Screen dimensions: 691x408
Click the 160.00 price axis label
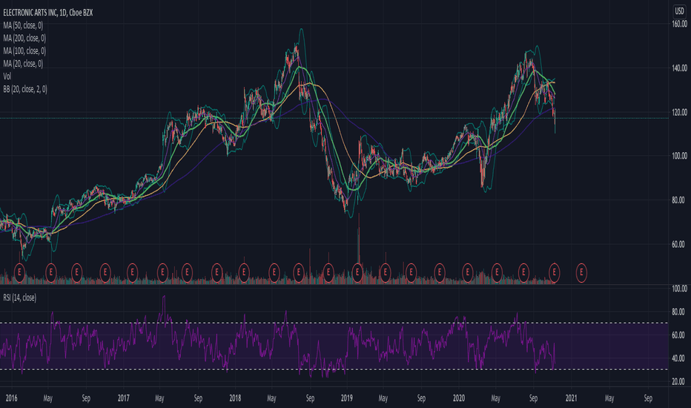[679, 24]
